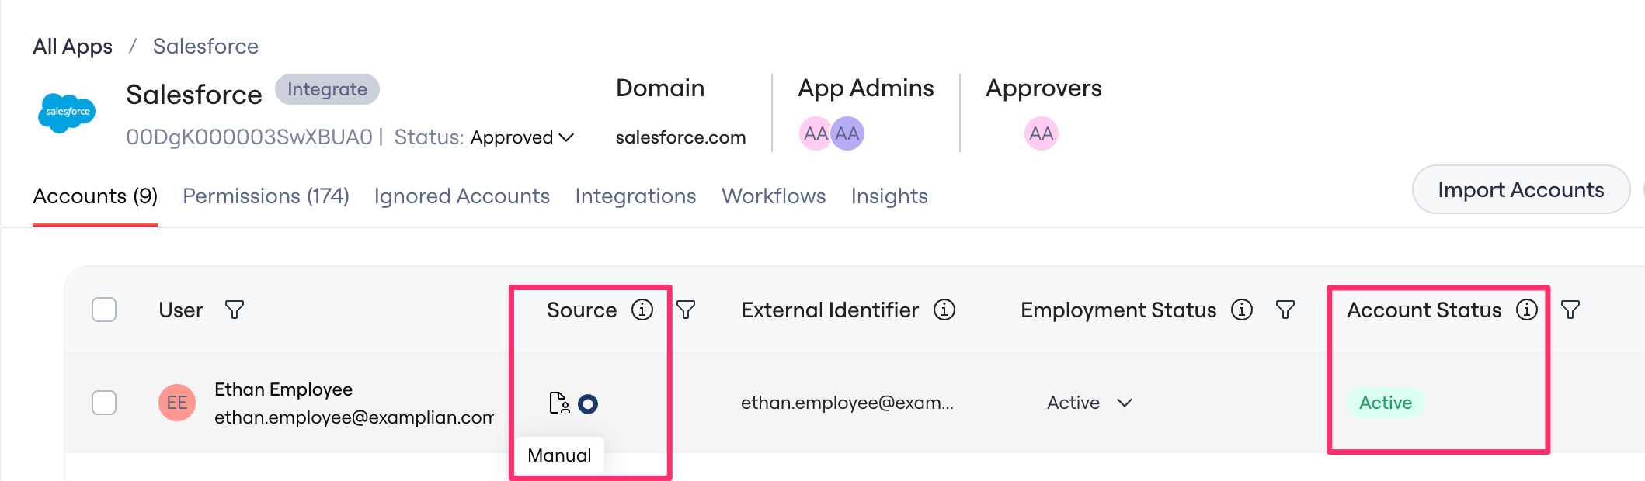
Task: Click the Salesforce breadcrumb link
Action: click(206, 47)
